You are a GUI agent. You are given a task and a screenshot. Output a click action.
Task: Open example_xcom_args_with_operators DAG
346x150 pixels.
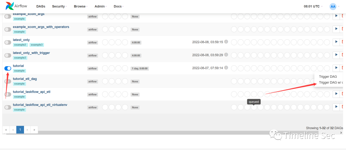(41, 27)
